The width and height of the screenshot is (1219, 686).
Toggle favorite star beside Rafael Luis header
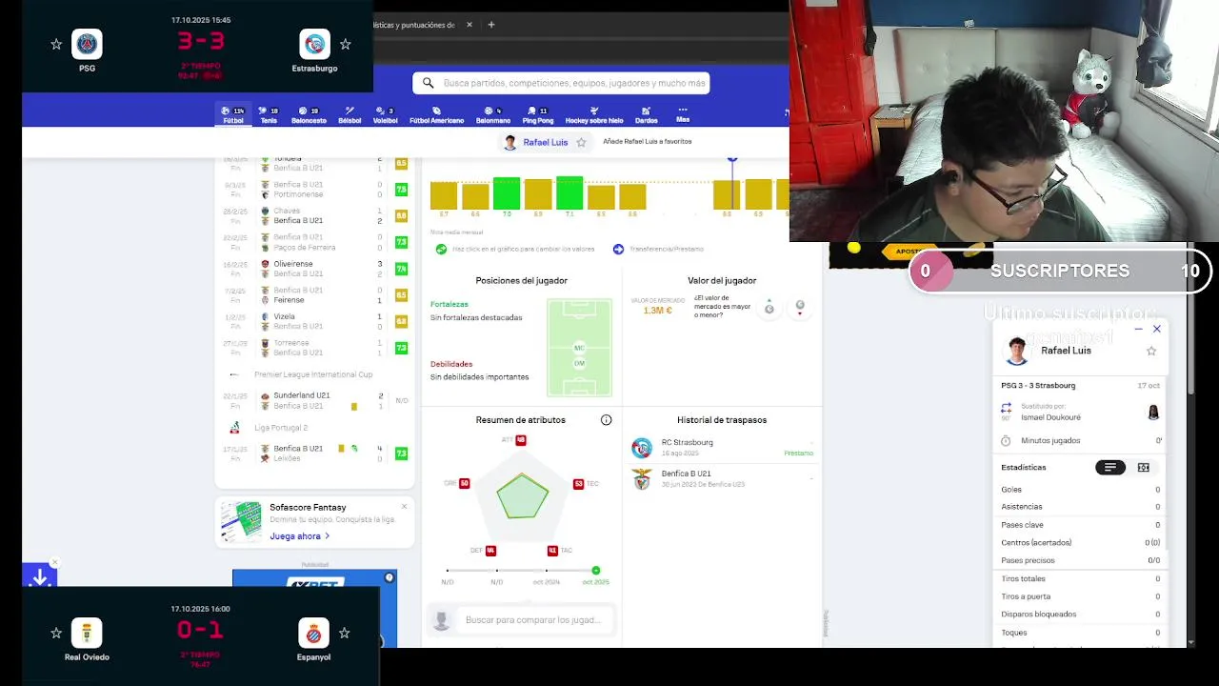click(581, 142)
